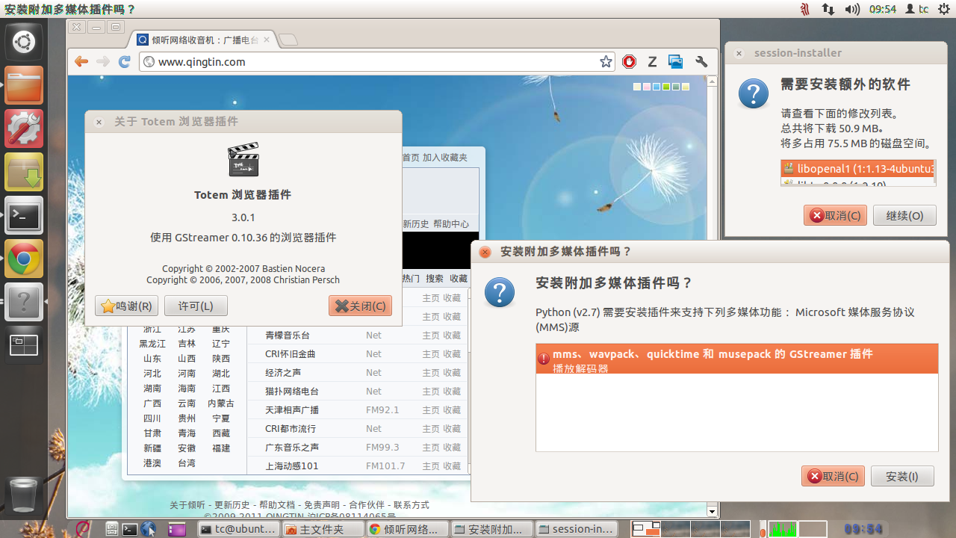Launch System Settings wrench icon
The height and width of the screenshot is (538, 956).
pos(24,129)
